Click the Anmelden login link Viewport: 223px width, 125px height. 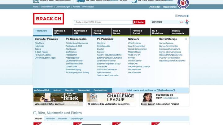(155, 6)
